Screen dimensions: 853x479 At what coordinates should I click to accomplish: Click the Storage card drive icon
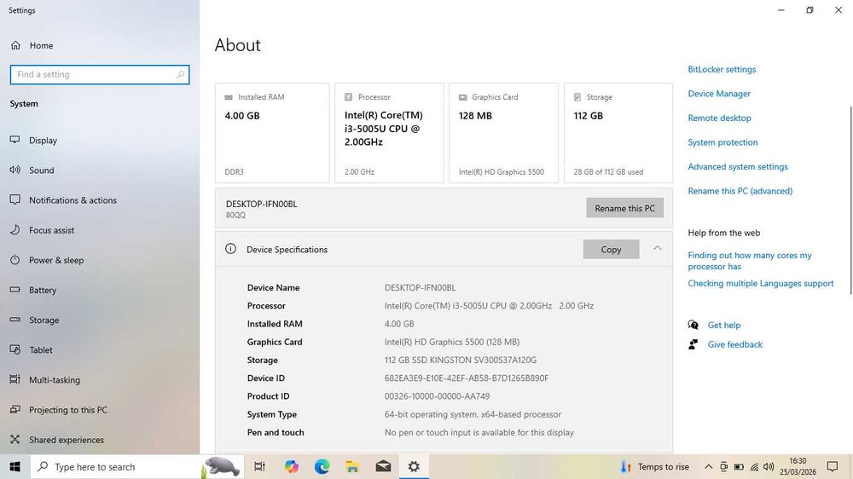tap(577, 97)
